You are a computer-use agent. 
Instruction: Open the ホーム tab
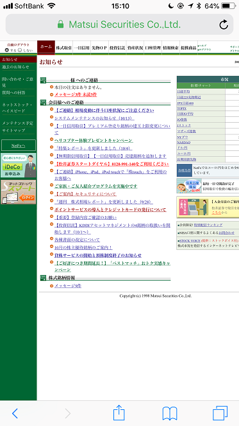click(x=46, y=48)
